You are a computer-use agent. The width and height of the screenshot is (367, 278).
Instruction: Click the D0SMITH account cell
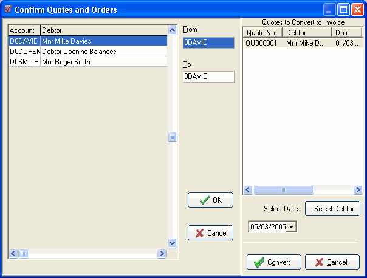pyautogui.click(x=24, y=62)
